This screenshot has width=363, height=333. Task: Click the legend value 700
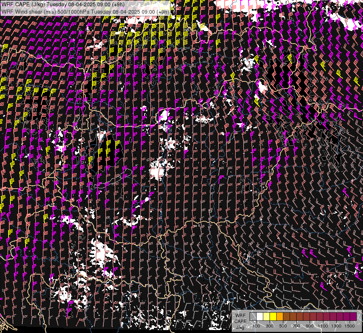296,326
